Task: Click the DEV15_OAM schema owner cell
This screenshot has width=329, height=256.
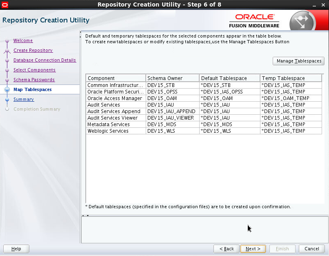Action: tap(173, 98)
